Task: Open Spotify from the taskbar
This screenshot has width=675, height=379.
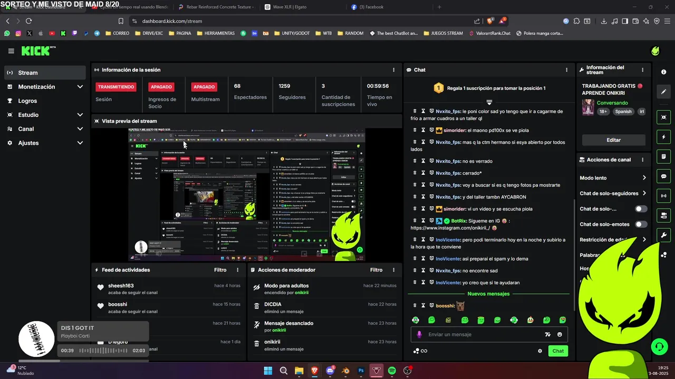Action: pos(392,371)
